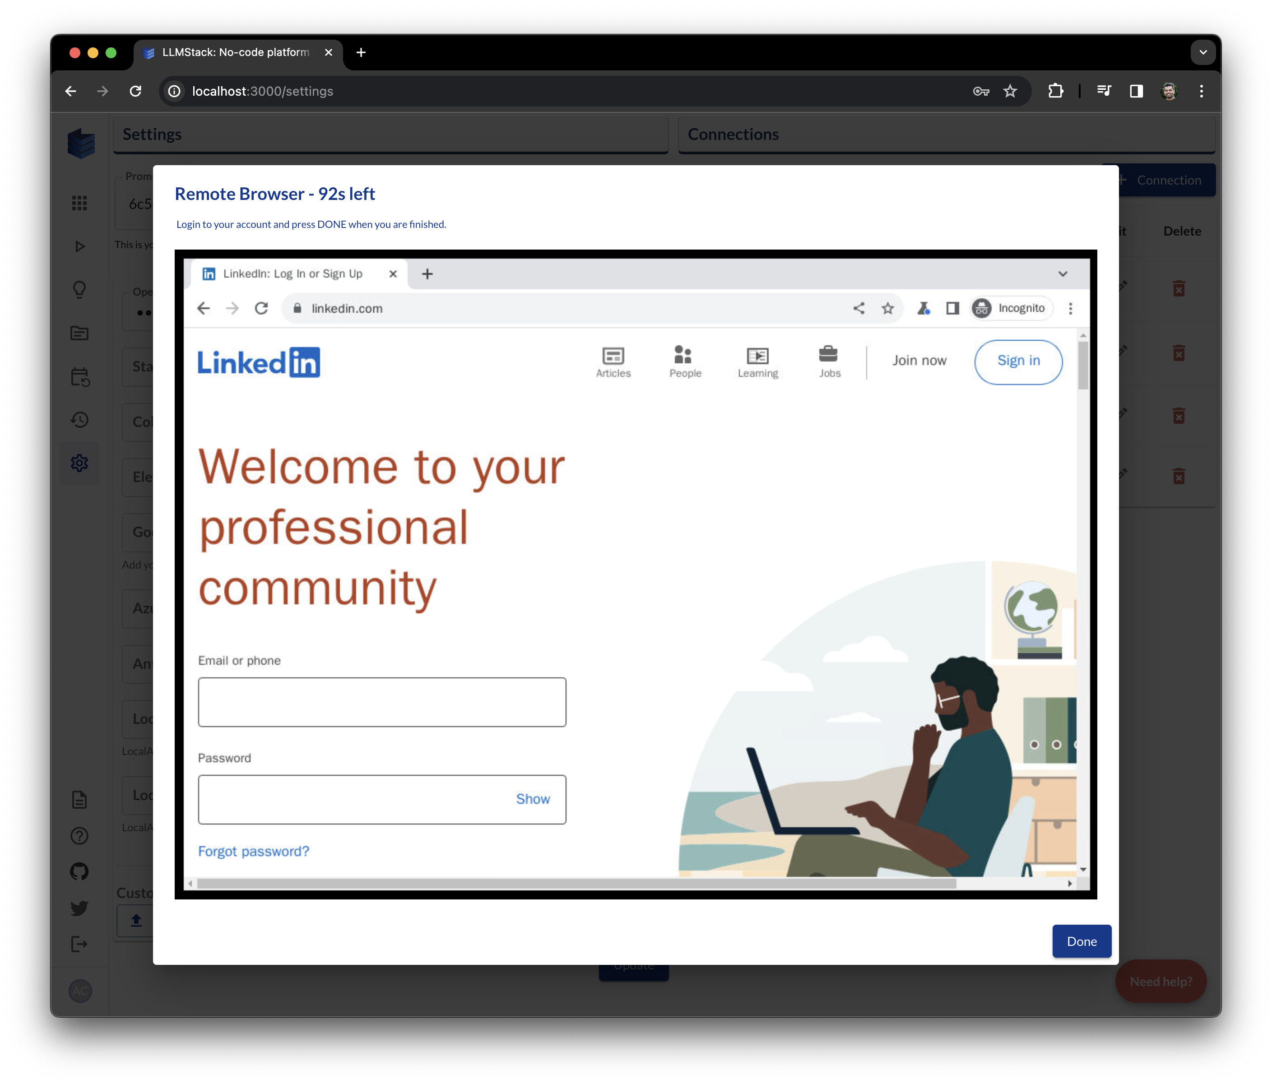
Task: Select the Settings gear in the sidebar
Action: pos(80,462)
